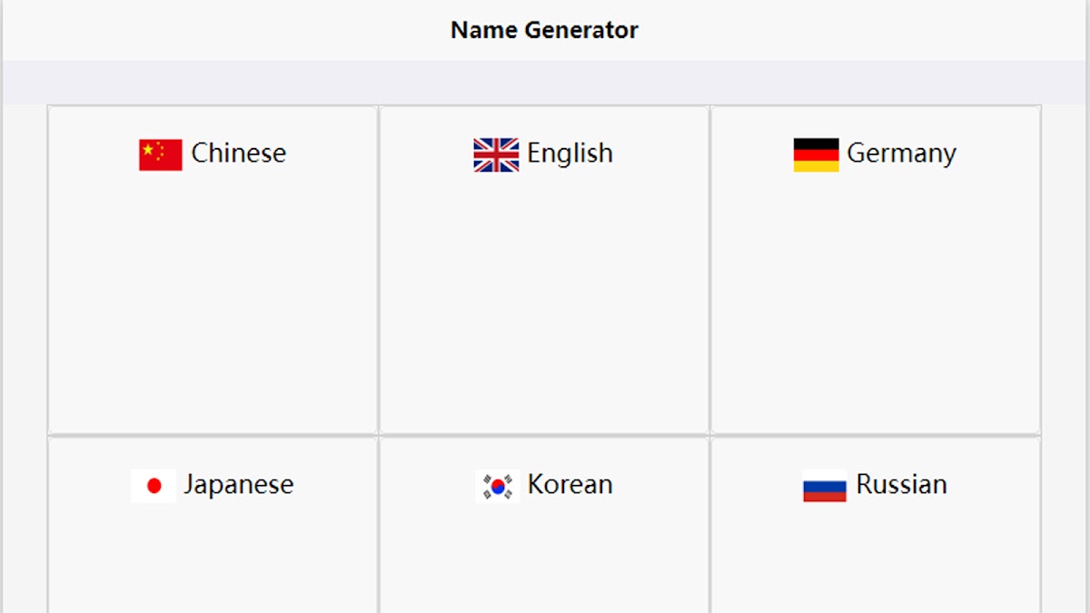1090x613 pixels.
Task: Pick the Japanese text label
Action: click(238, 485)
